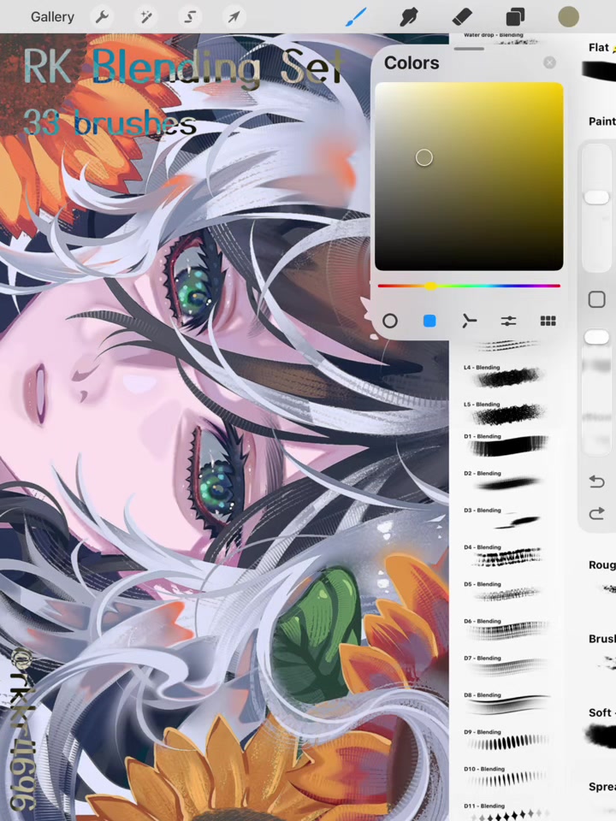Image resolution: width=616 pixels, height=821 pixels.
Task: Select the D6 - Blending brush
Action: pyautogui.click(x=505, y=629)
